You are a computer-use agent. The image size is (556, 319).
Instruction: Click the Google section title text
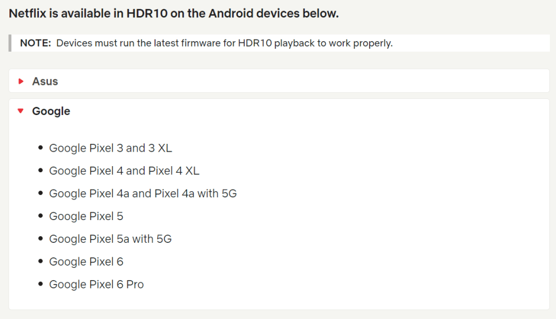[x=51, y=111]
